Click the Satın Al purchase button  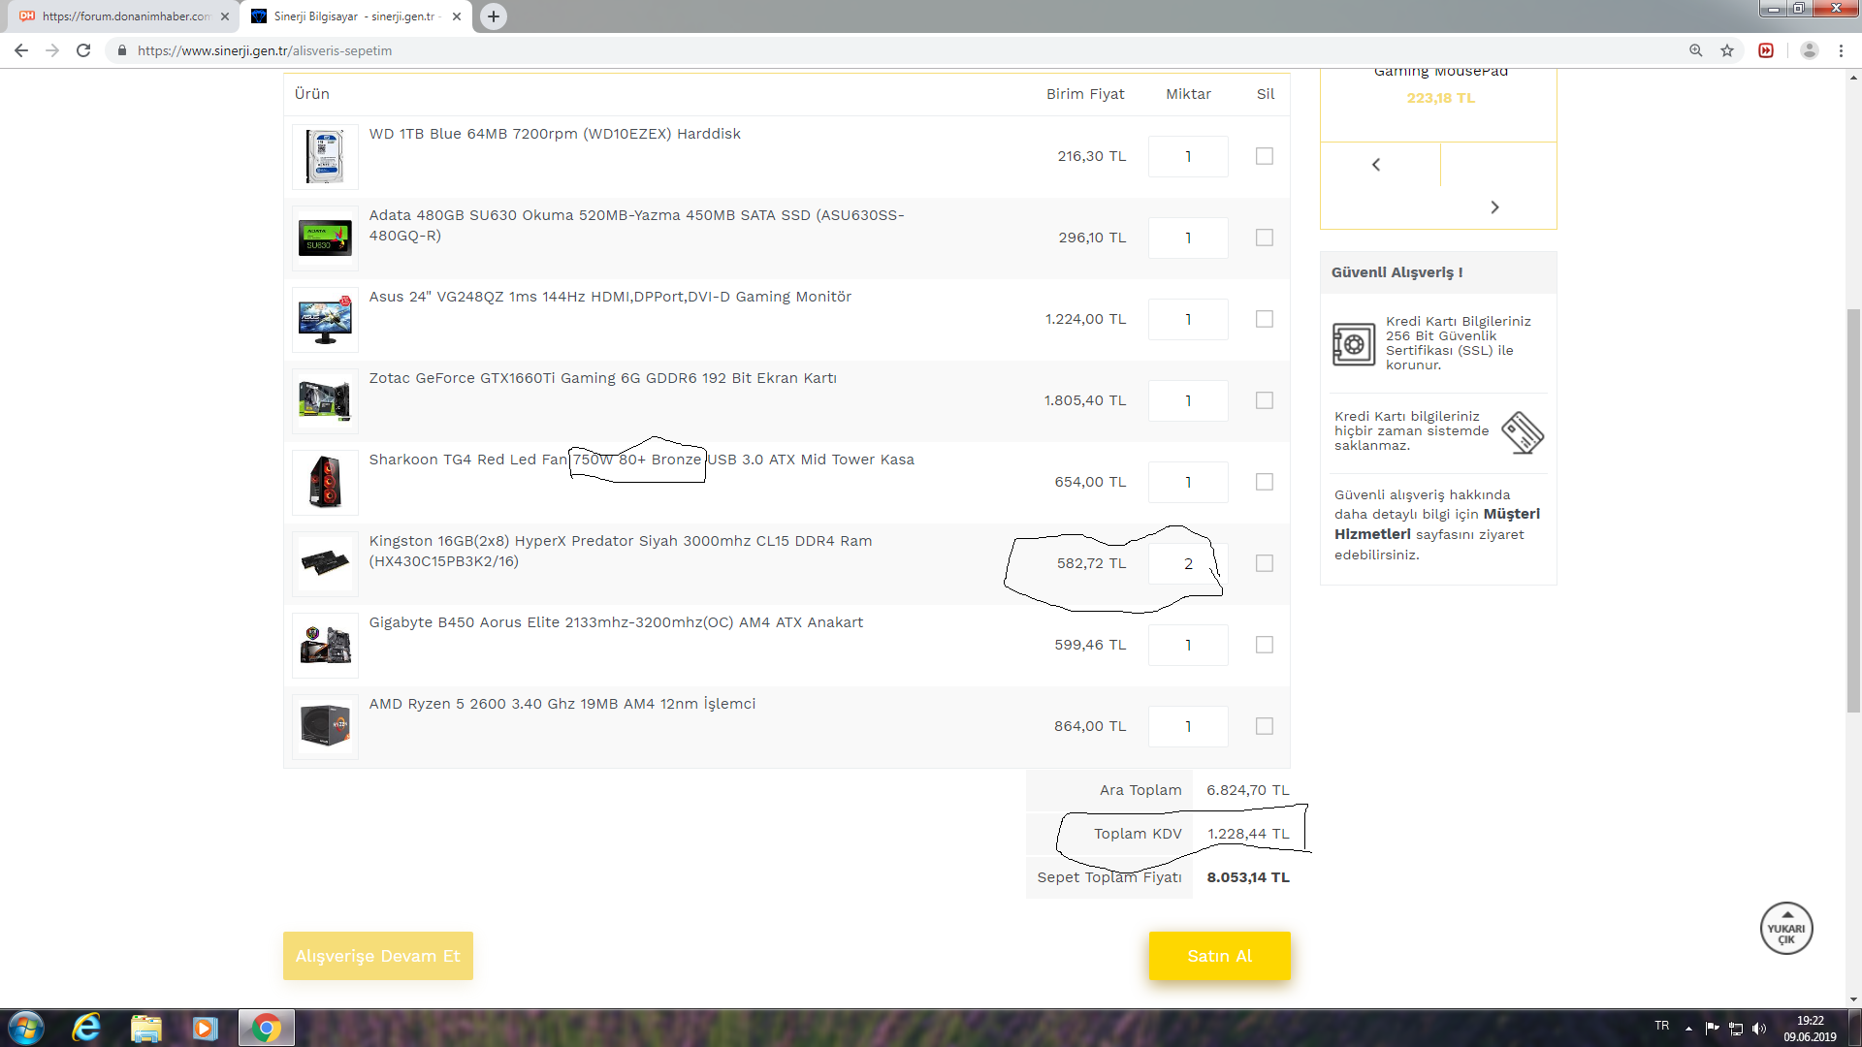[1220, 956]
